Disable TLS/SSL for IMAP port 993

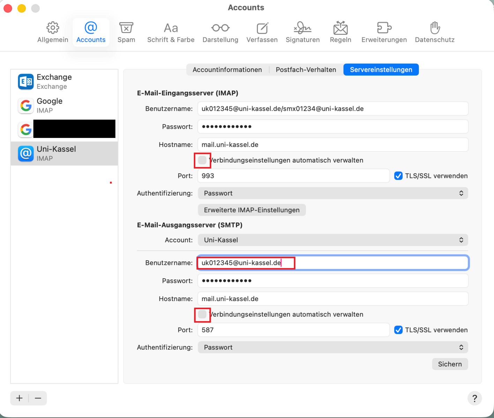click(398, 176)
